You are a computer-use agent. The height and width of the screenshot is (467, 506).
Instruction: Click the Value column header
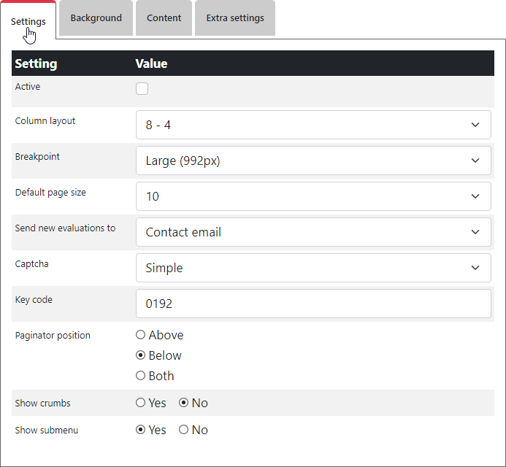[151, 63]
